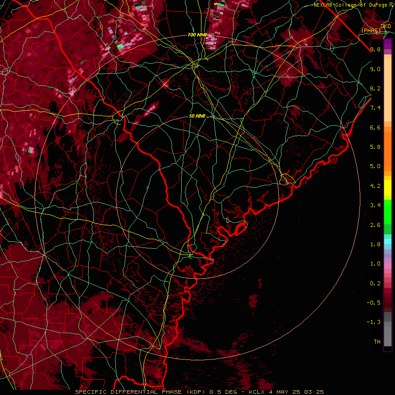Click the DKD label above the color scale
This screenshot has width=395, height=395.
pyautogui.click(x=386, y=26)
